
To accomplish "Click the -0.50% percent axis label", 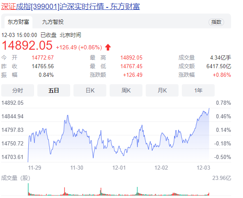I will tap(222, 157).
